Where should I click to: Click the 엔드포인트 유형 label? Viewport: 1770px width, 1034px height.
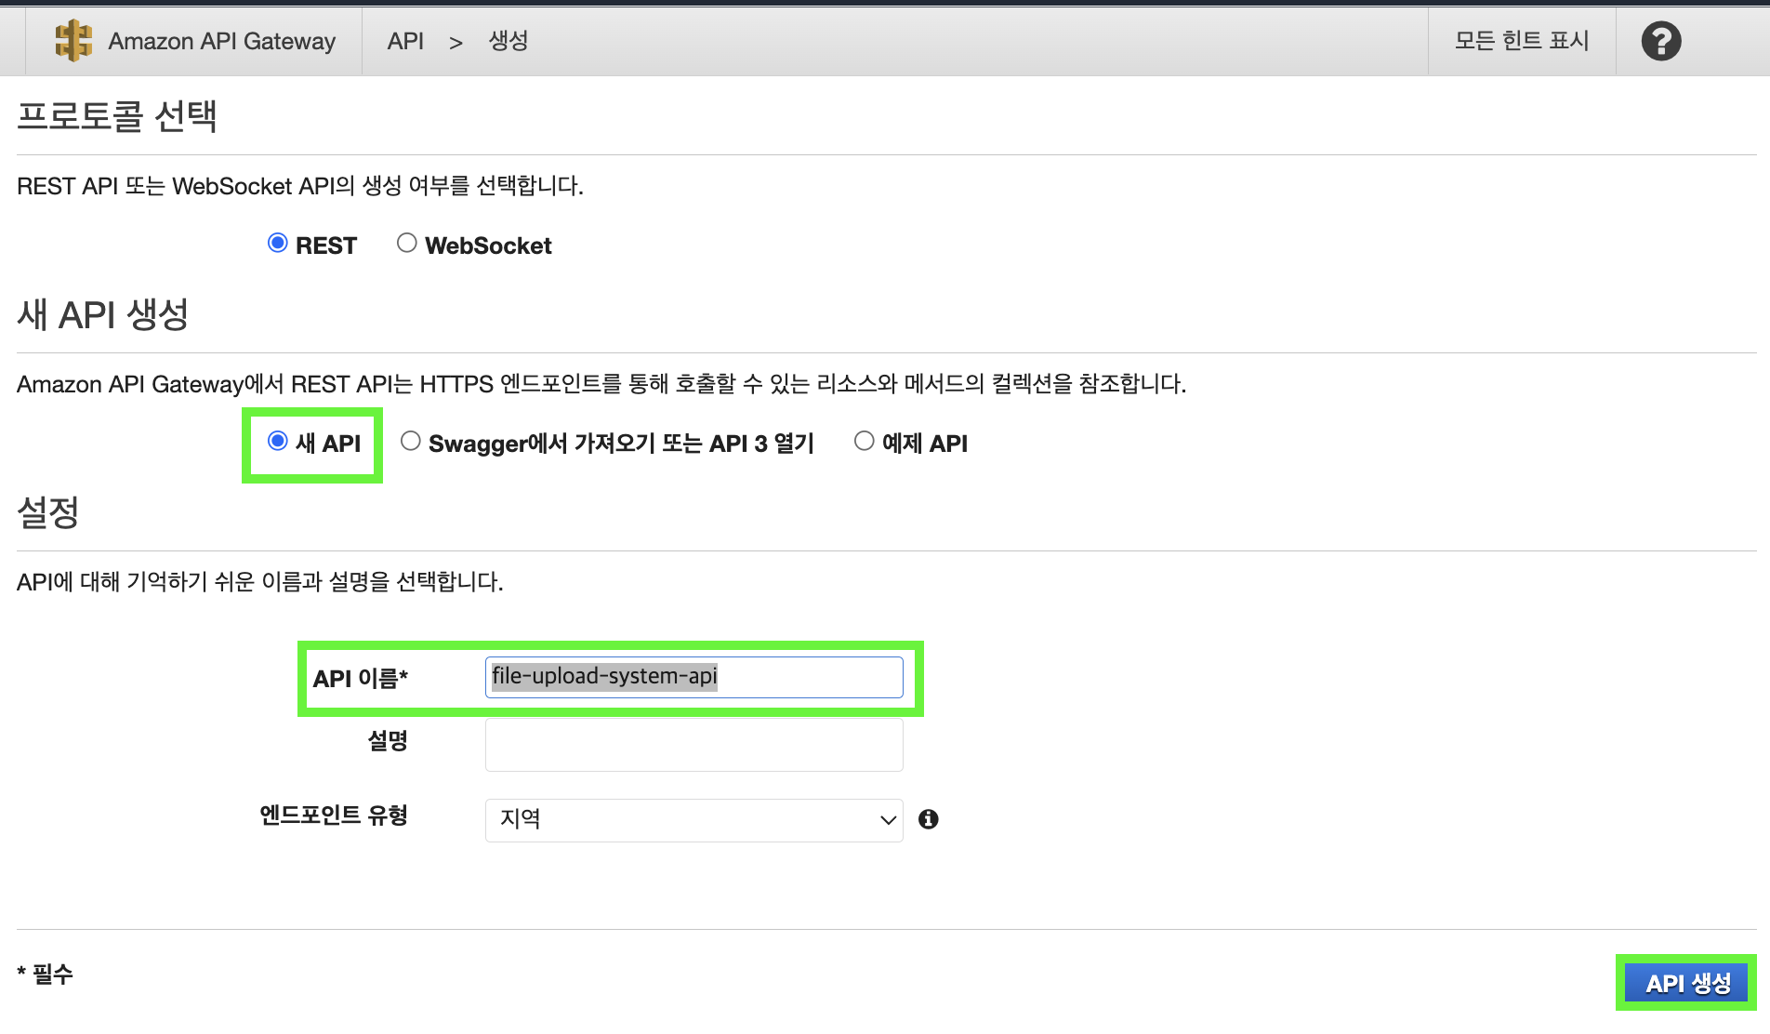click(x=334, y=815)
